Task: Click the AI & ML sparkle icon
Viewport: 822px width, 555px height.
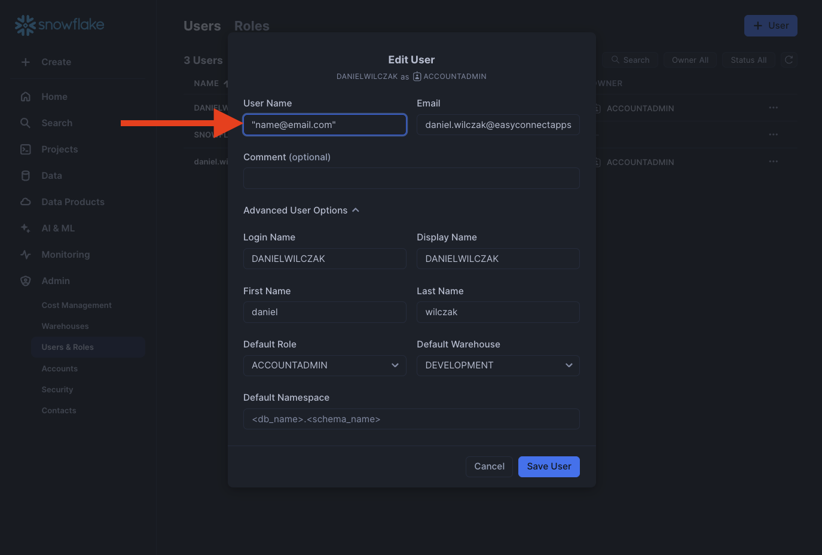Action: tap(26, 228)
